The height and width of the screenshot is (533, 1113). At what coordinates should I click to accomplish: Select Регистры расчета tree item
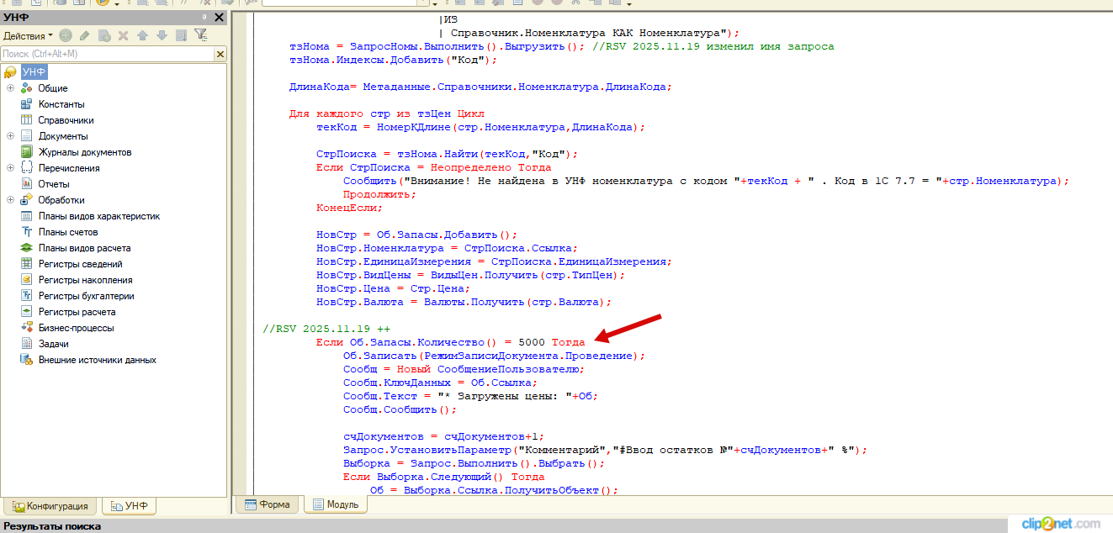[77, 312]
